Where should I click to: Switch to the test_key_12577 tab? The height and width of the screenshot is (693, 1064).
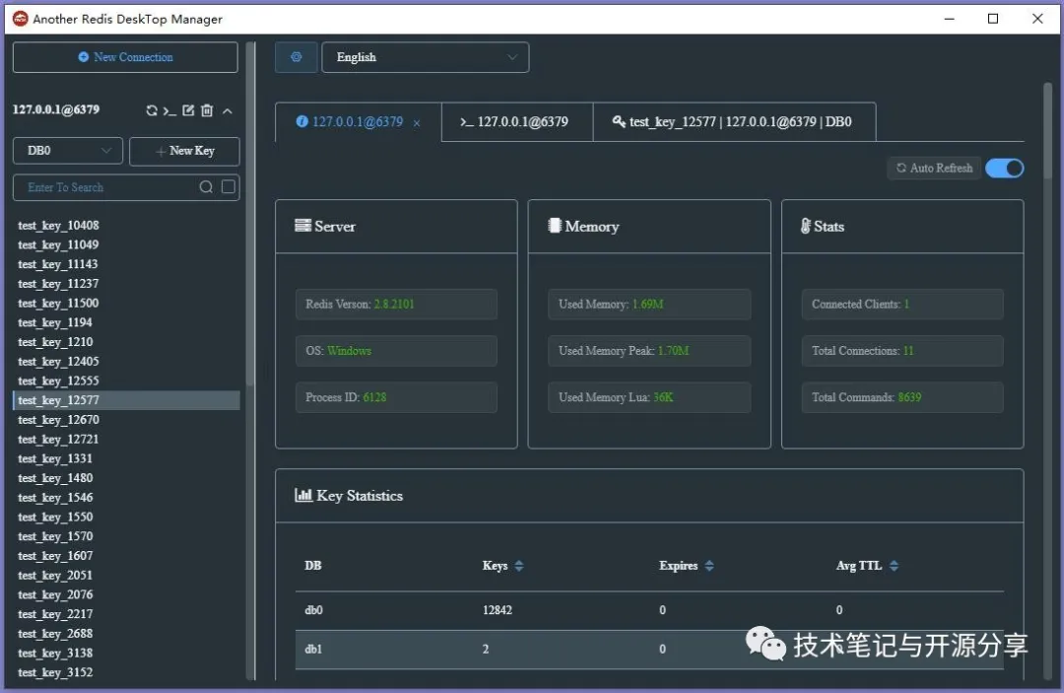pos(734,121)
